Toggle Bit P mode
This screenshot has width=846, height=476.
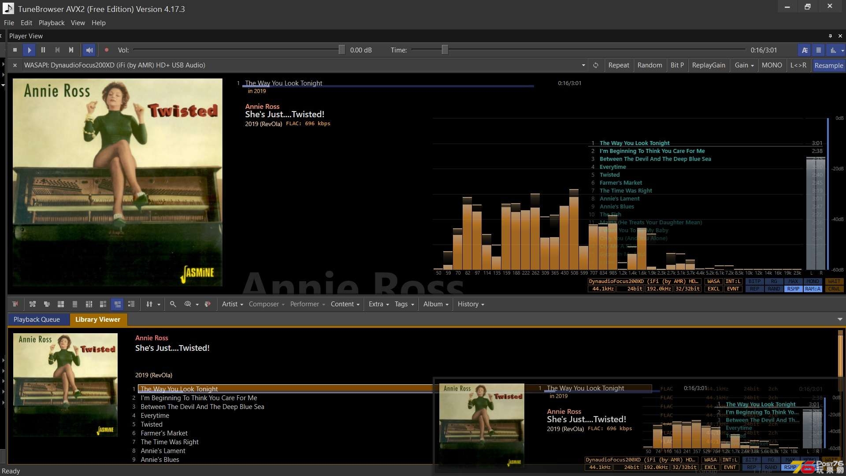pyautogui.click(x=677, y=65)
